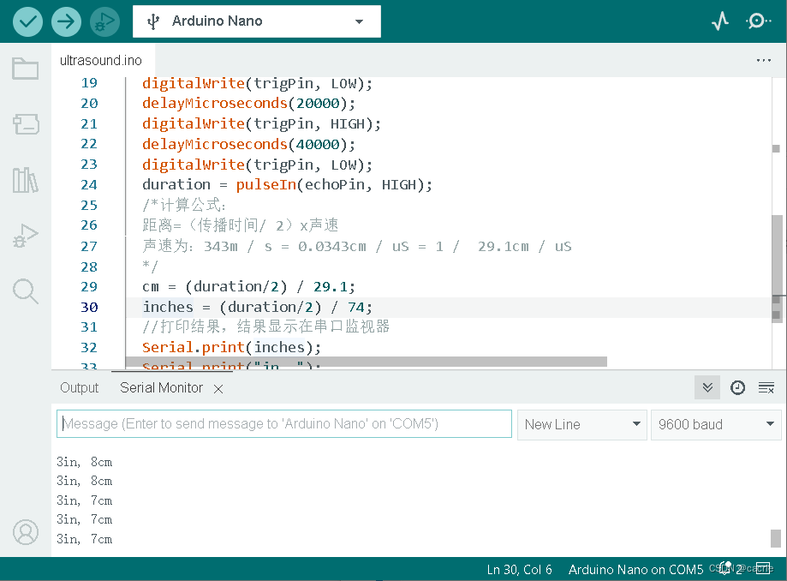Viewport: 787px width, 581px height.
Task: Open the editor three-dots more menu
Action: [763, 60]
